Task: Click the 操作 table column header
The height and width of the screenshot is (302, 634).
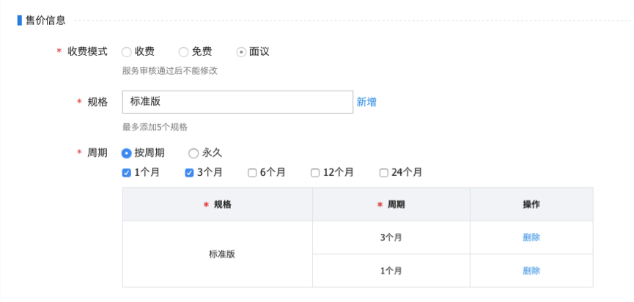Action: coord(531,205)
